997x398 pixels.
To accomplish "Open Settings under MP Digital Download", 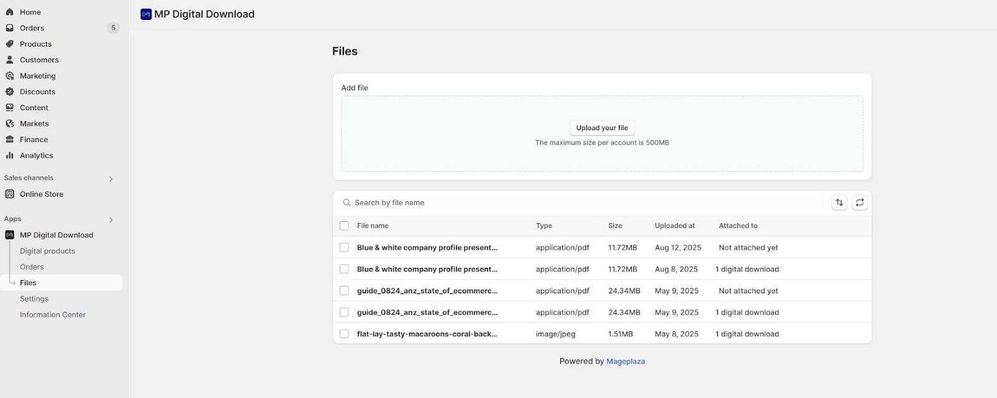I will [x=34, y=299].
